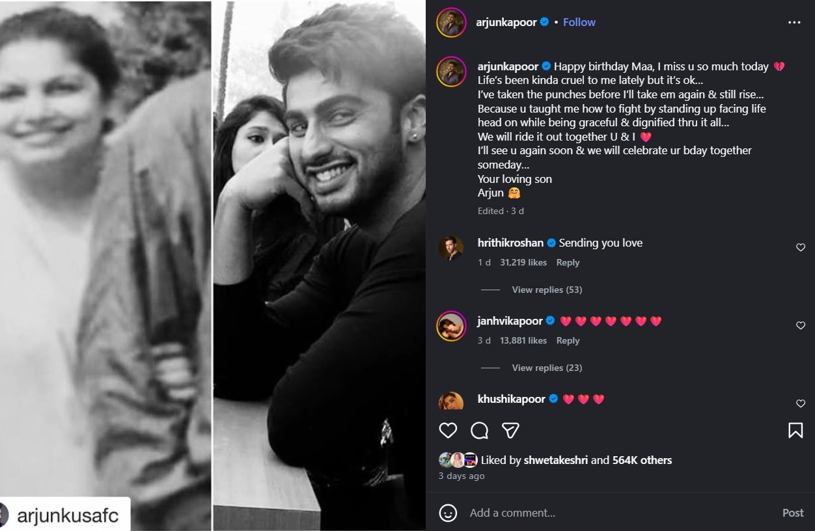Open hrithikroshan profile avatar
Viewport: 815px width, 531px height.
pos(451,248)
